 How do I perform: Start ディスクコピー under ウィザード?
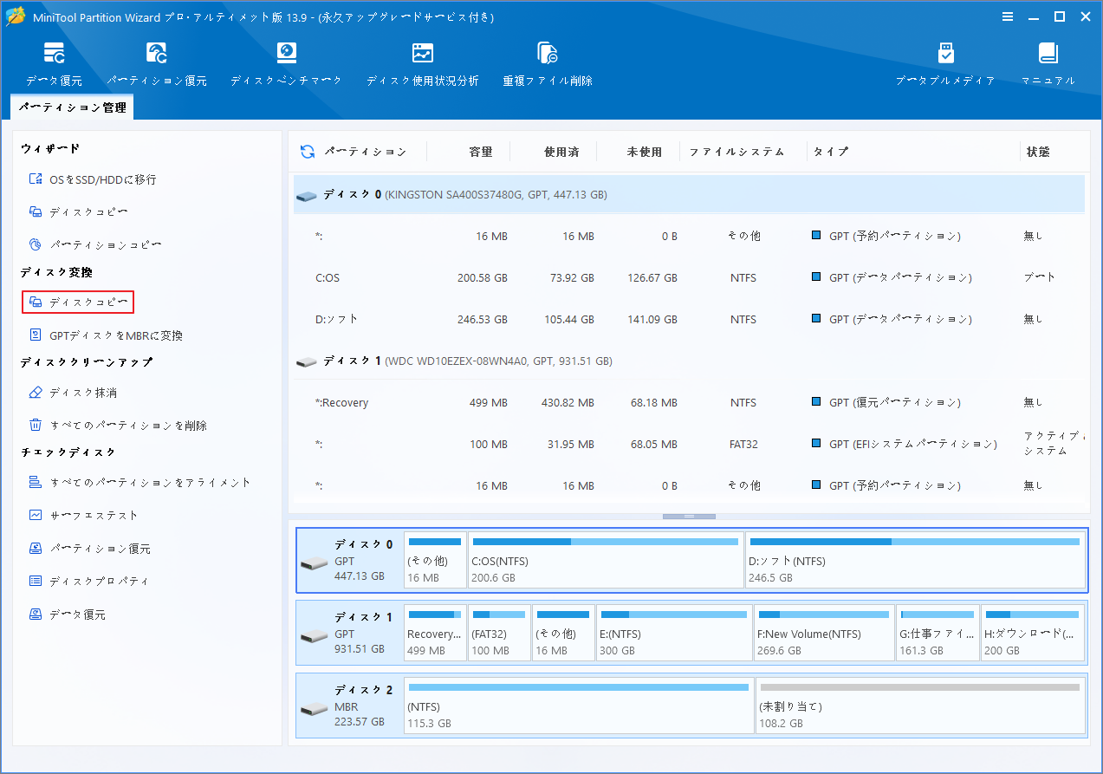tap(79, 212)
